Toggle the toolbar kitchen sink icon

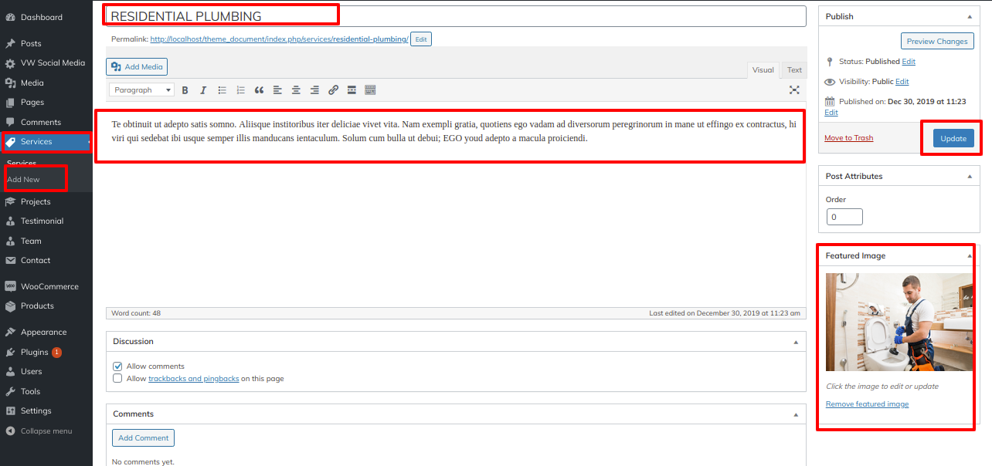(370, 90)
